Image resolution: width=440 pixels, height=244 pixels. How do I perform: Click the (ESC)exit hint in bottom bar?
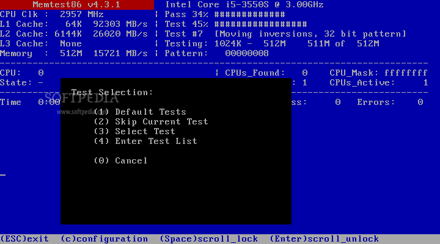(24, 239)
